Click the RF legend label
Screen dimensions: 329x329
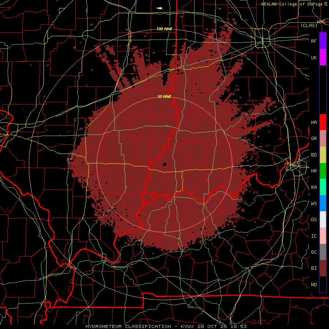click(x=314, y=41)
